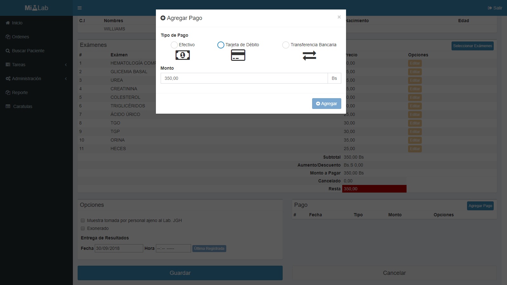
Task: Check the Exonerado checkbox
Action: (x=83, y=228)
